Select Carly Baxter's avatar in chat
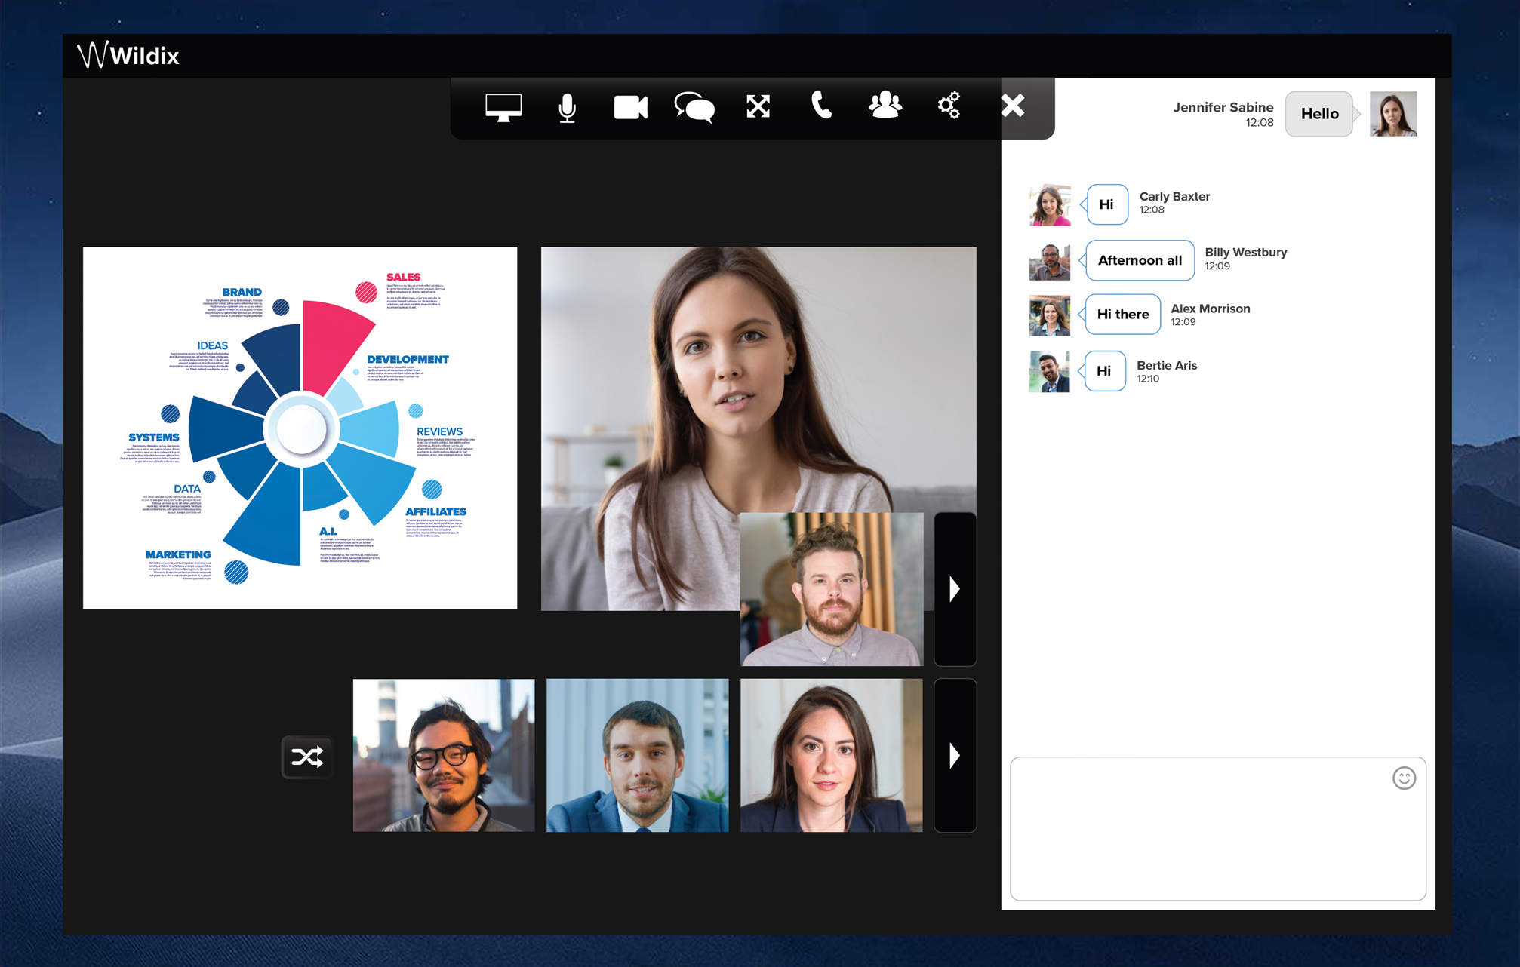 1049,204
